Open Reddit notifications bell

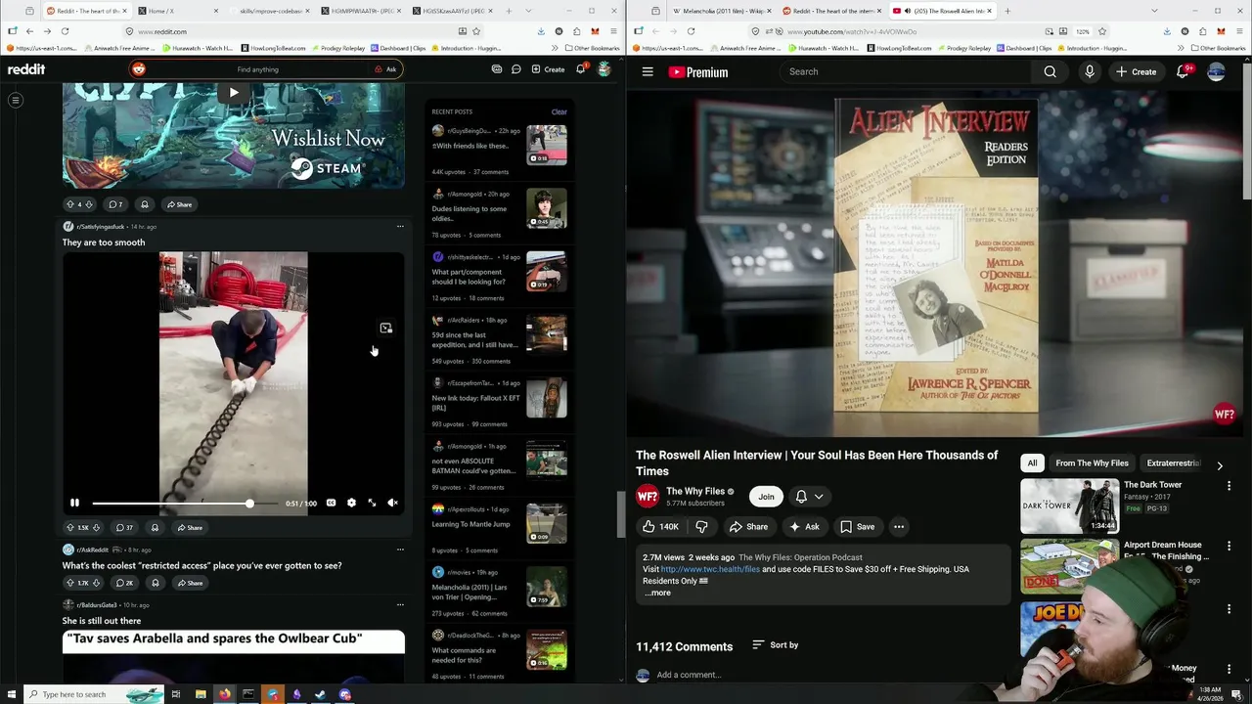(581, 69)
